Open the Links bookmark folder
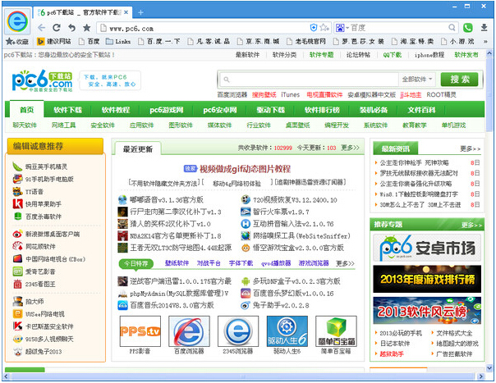Screen dimensions: 496x383 coord(118,41)
